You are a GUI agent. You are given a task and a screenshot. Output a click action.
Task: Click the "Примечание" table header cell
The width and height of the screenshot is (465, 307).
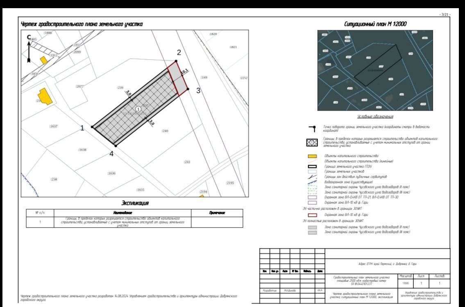tap(217, 213)
